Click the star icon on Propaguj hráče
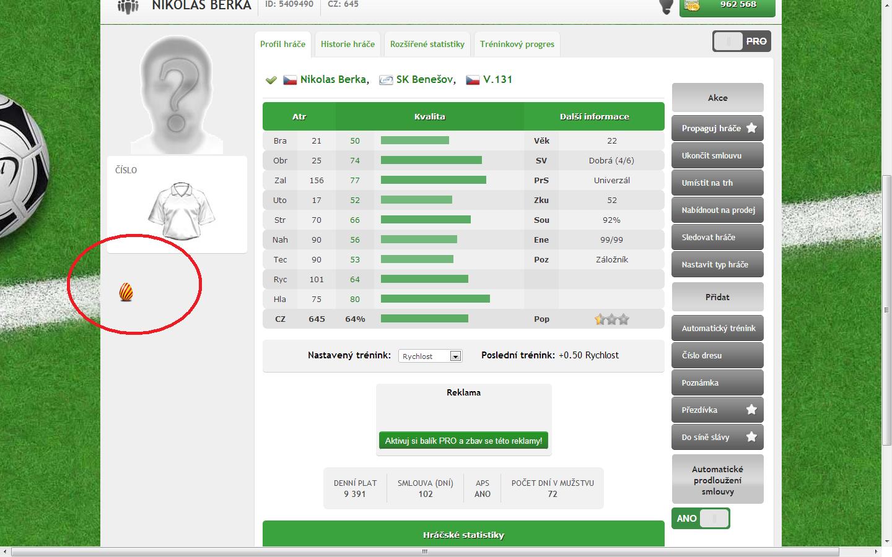892x557 pixels. (751, 128)
